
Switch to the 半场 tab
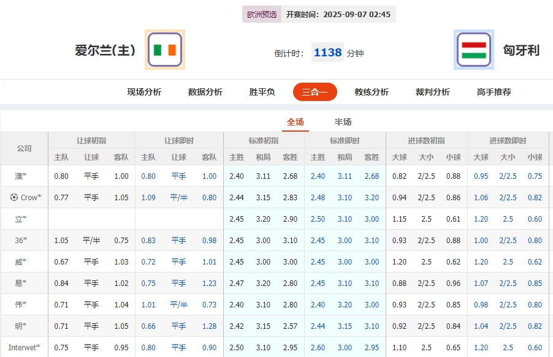click(x=342, y=122)
